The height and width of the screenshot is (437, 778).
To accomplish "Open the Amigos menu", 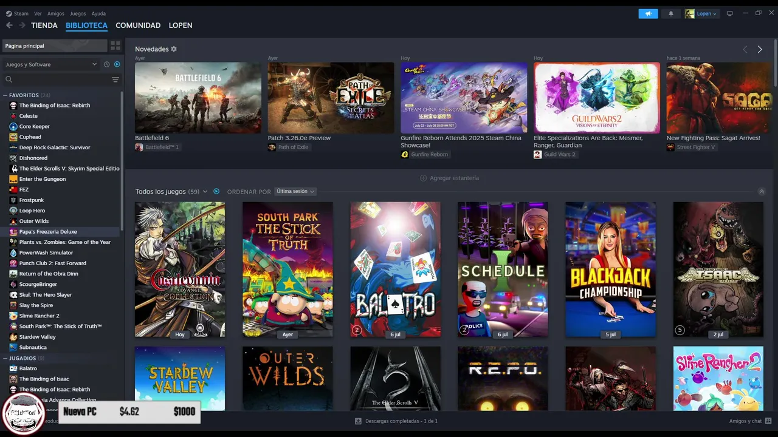I will 56,13.
